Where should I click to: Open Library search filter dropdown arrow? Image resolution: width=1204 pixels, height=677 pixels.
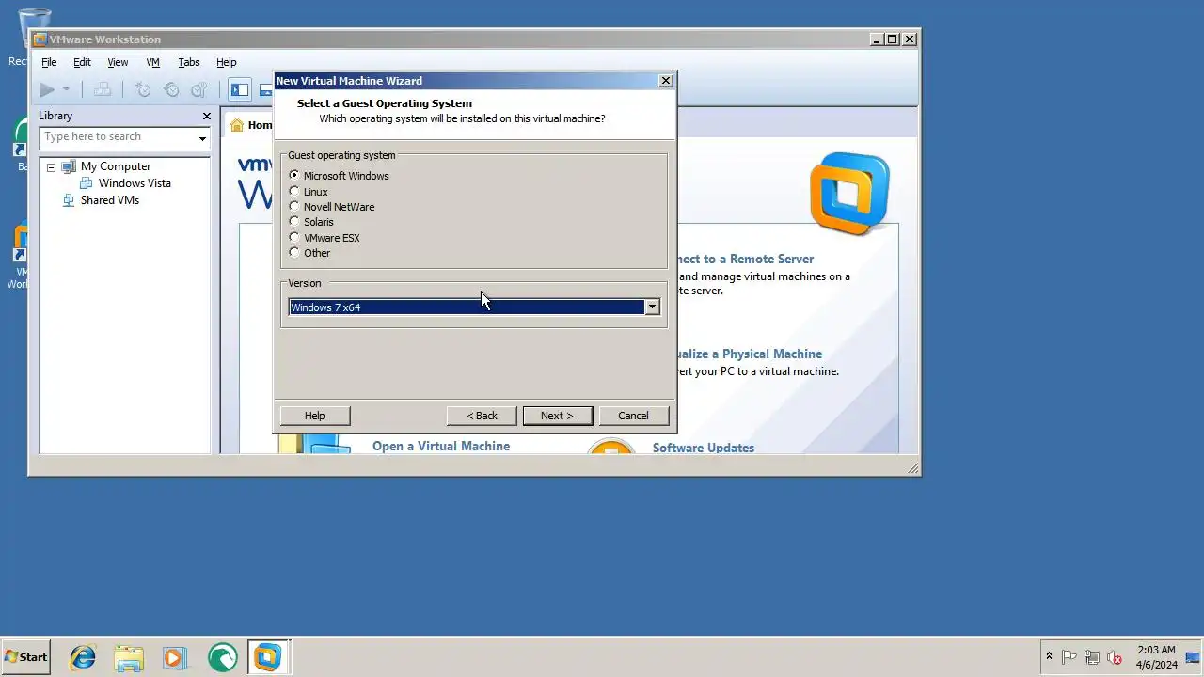pyautogui.click(x=202, y=138)
